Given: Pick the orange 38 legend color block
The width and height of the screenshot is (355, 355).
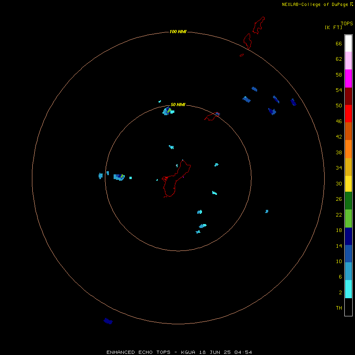Looking at the screenshot, I should (348, 149).
